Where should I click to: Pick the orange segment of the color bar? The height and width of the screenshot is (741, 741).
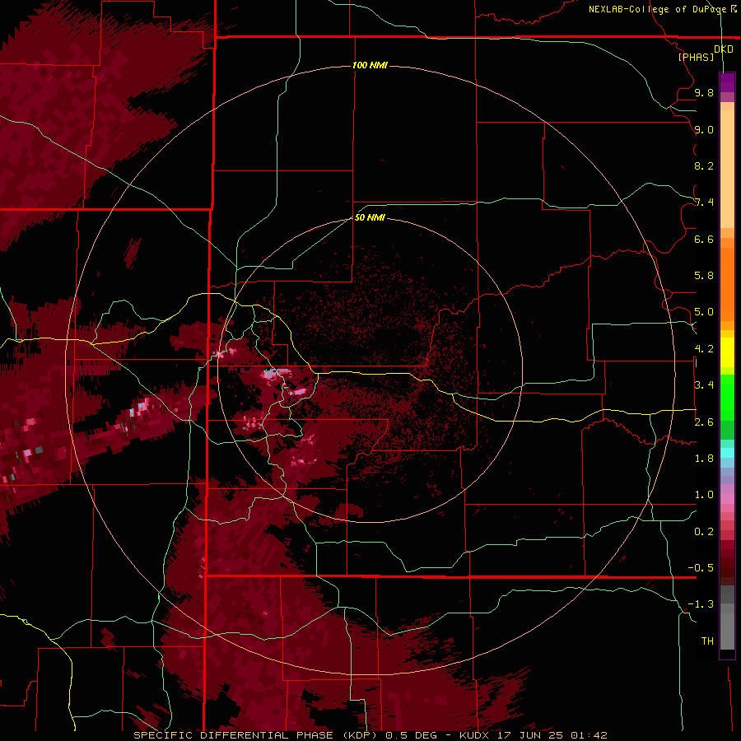(727, 283)
